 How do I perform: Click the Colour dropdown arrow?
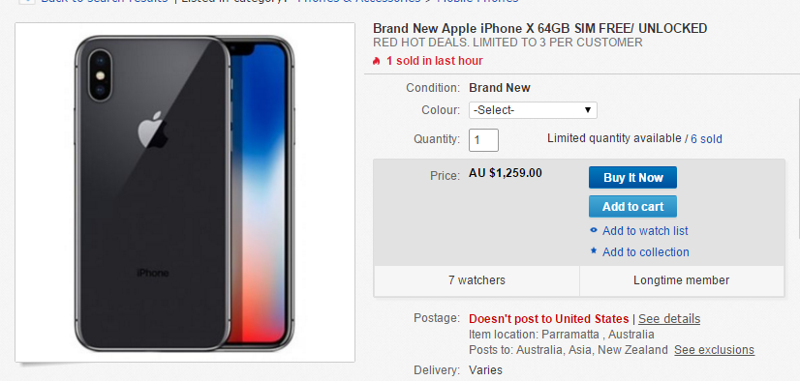[x=588, y=110]
